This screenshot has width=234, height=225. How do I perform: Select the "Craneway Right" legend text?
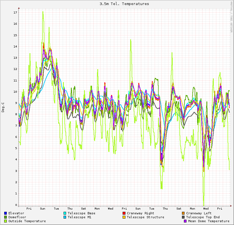(140, 213)
